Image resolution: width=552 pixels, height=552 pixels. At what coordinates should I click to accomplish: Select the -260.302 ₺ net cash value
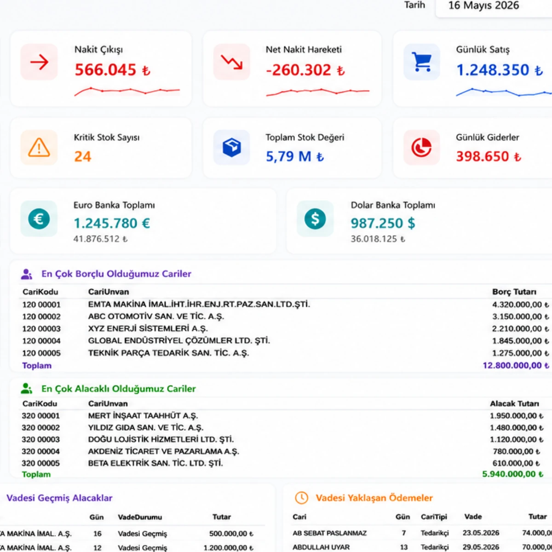(305, 70)
